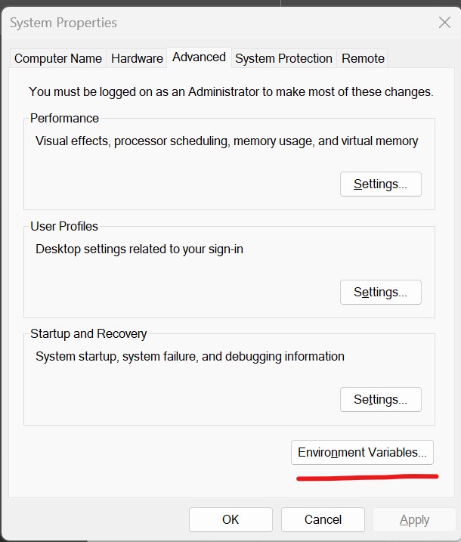
Task: Open the Environment Variables dialog
Action: 362,453
